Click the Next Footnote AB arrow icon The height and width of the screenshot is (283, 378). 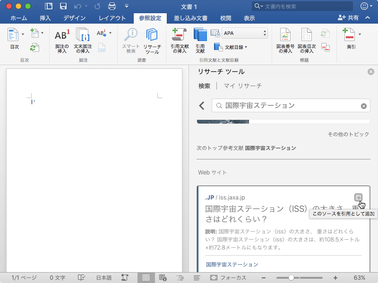(102, 33)
